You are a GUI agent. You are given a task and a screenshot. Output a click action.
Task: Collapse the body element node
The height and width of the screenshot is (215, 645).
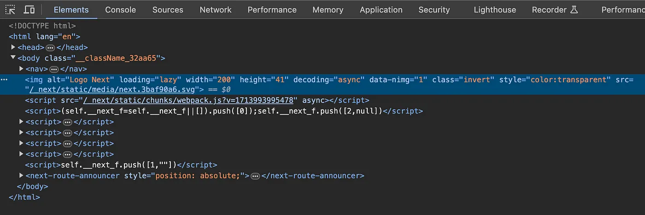pyautogui.click(x=13, y=58)
